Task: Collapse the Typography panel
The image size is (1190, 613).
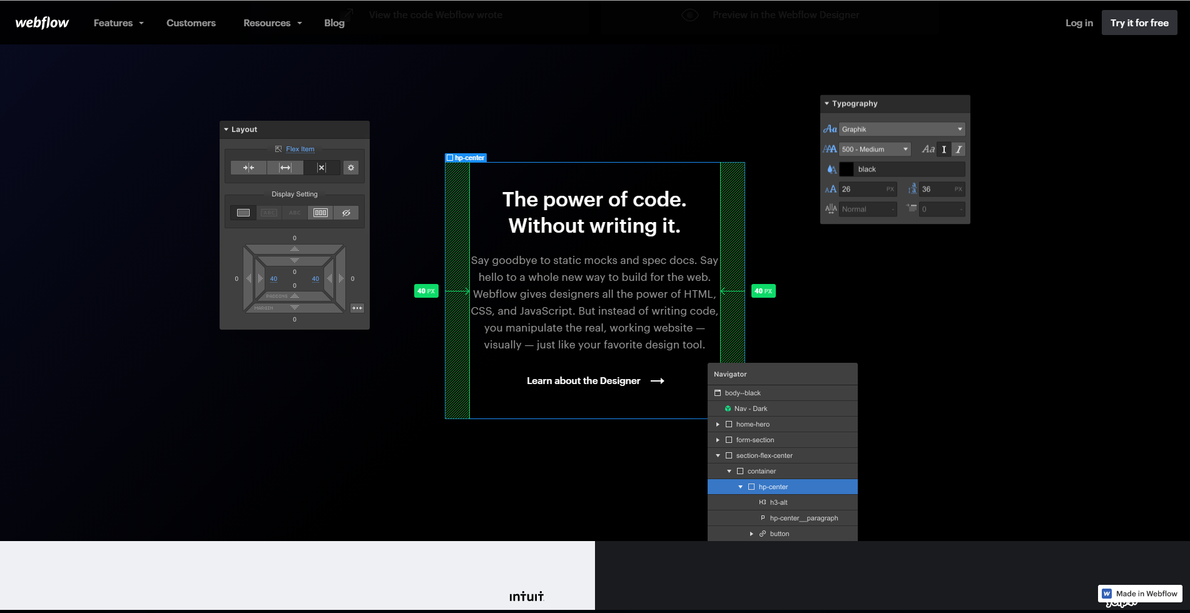Action: (x=826, y=103)
